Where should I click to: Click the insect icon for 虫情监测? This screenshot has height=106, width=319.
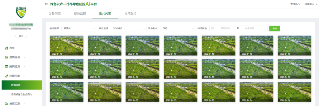6,57
